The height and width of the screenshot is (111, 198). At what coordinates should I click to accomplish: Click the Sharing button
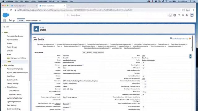click(89, 53)
